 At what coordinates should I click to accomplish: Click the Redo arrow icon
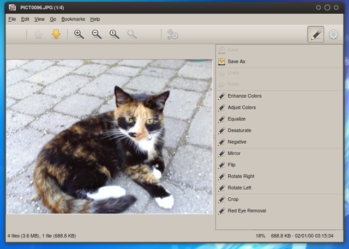click(221, 84)
